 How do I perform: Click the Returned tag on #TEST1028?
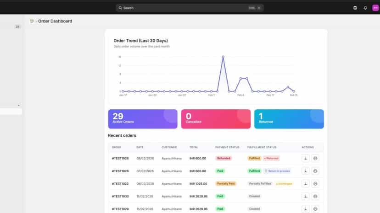click(x=271, y=159)
